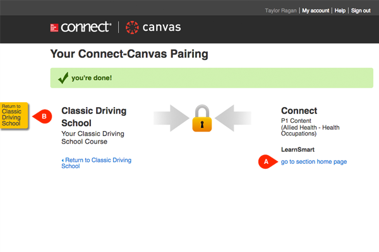Click the red marker labeled B
Viewport: 379px width, 252px height.
pos(43,116)
